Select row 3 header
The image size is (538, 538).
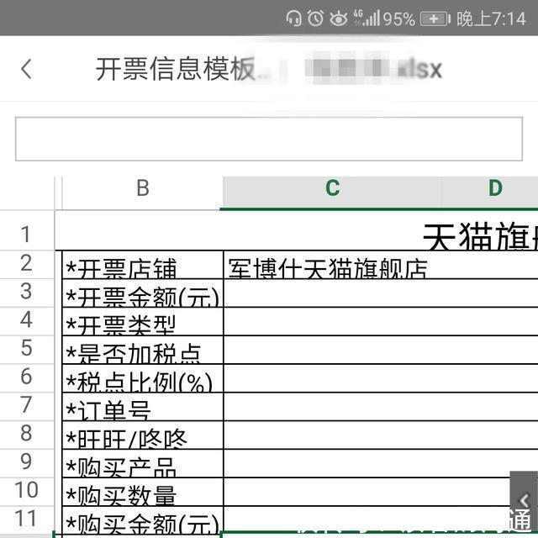pyautogui.click(x=27, y=293)
